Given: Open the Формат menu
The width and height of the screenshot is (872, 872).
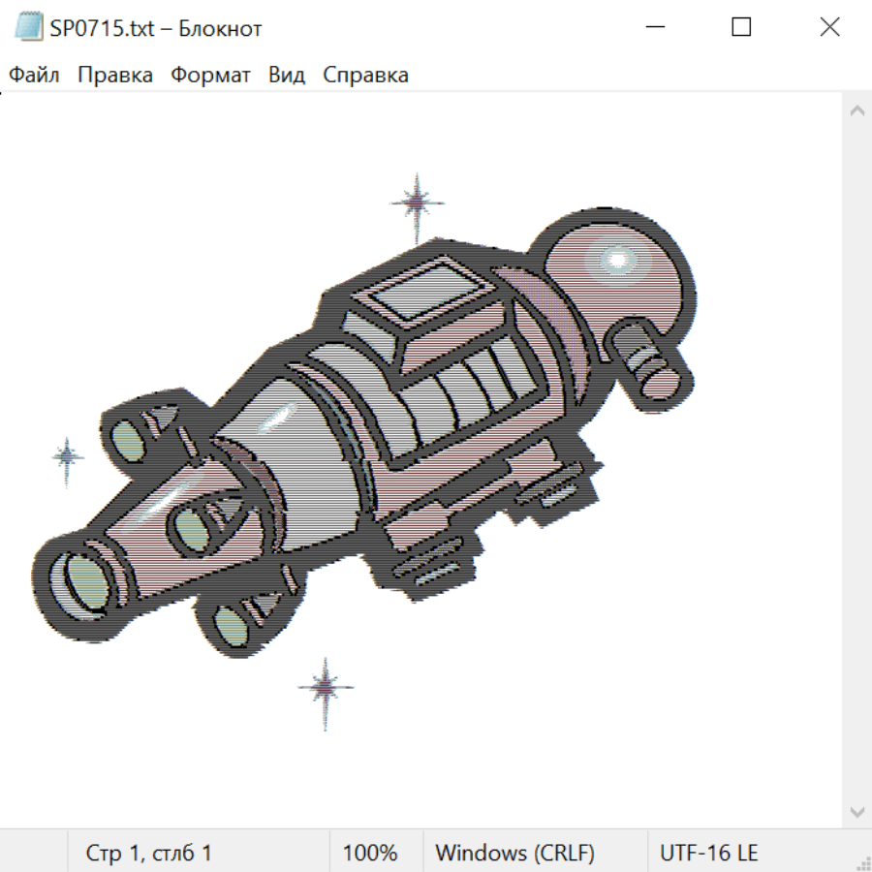Looking at the screenshot, I should point(210,75).
